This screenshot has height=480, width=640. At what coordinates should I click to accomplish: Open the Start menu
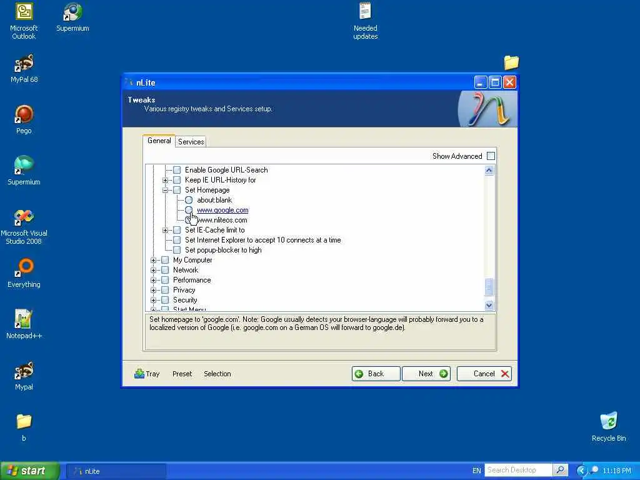29,471
